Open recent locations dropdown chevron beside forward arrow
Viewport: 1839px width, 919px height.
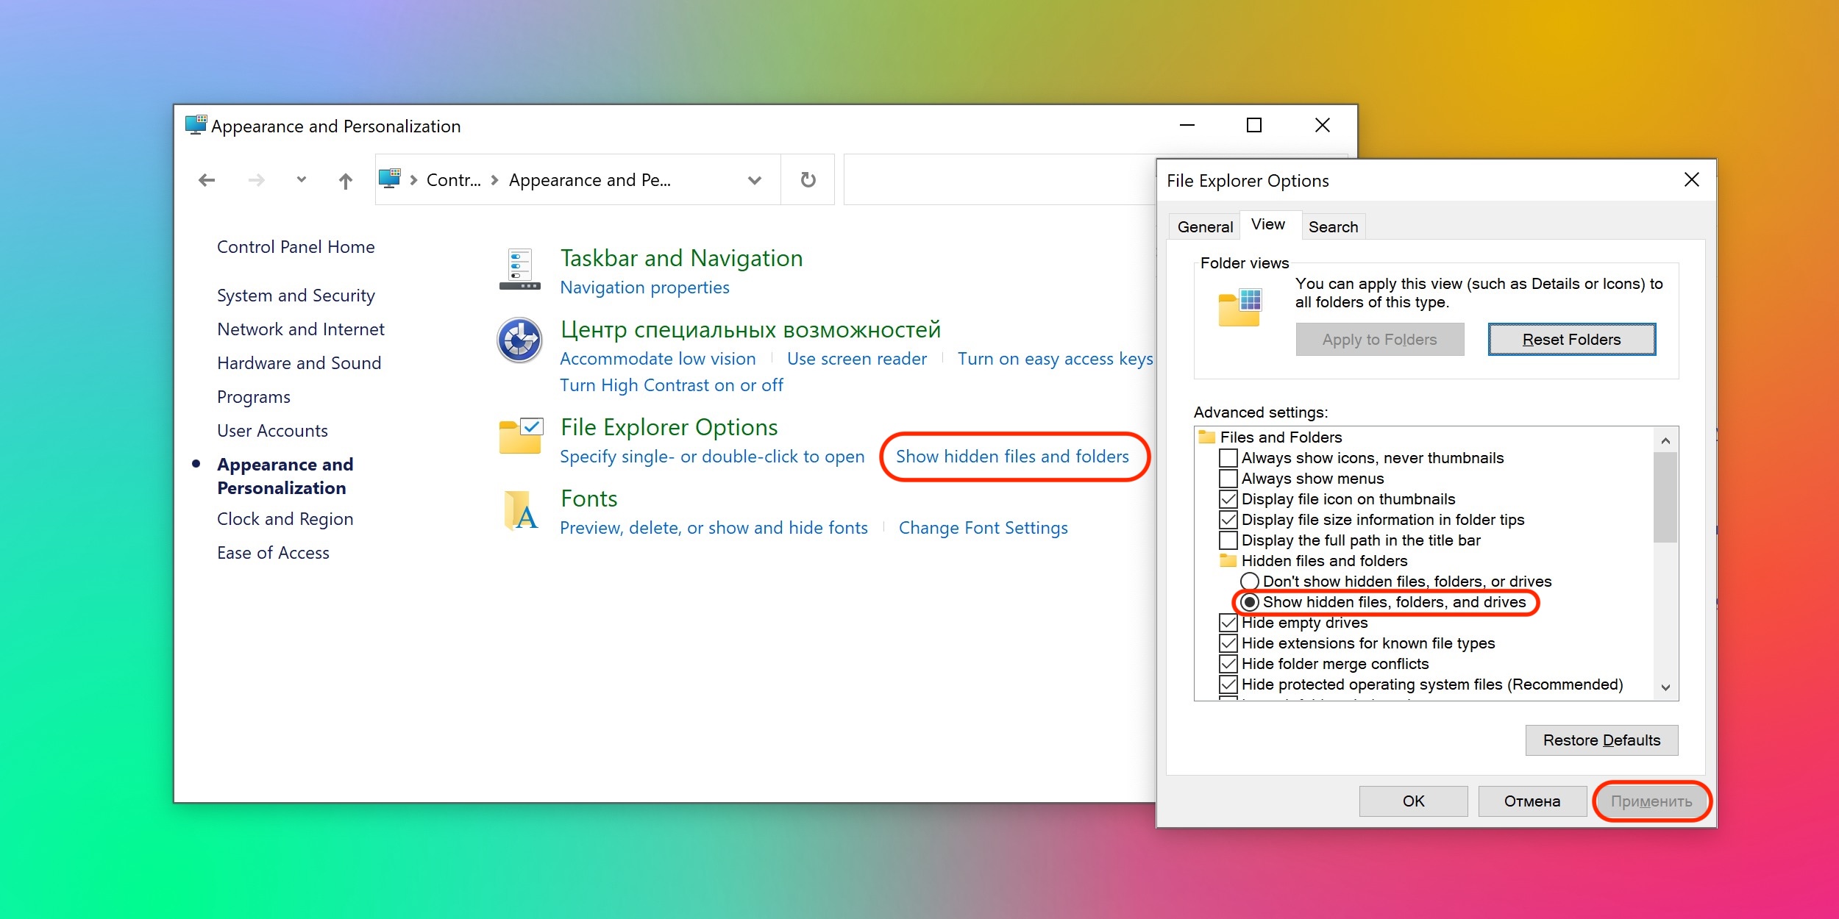pos(302,179)
